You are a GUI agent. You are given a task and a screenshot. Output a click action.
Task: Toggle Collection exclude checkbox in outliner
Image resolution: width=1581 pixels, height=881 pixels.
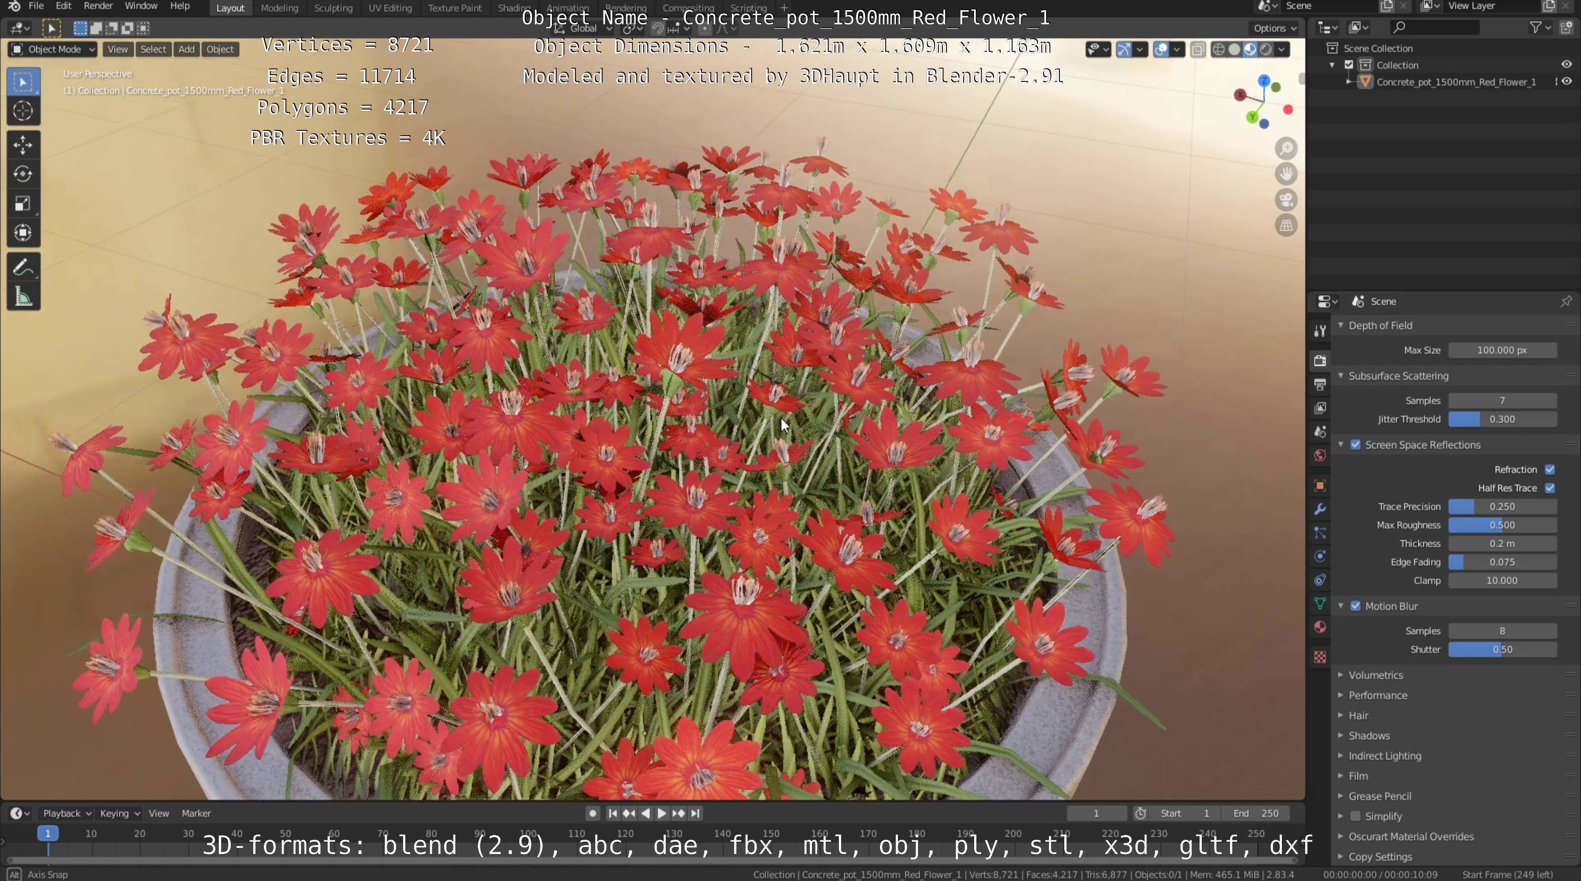coord(1349,65)
